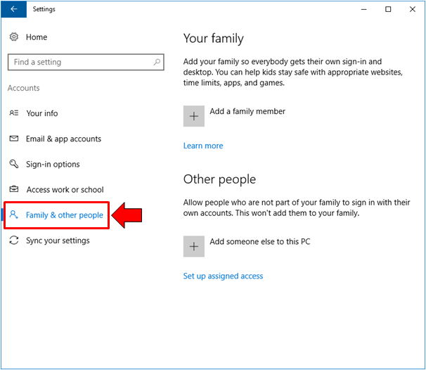This screenshot has width=426, height=370.
Task: Select Add a family member label
Action: 247,111
